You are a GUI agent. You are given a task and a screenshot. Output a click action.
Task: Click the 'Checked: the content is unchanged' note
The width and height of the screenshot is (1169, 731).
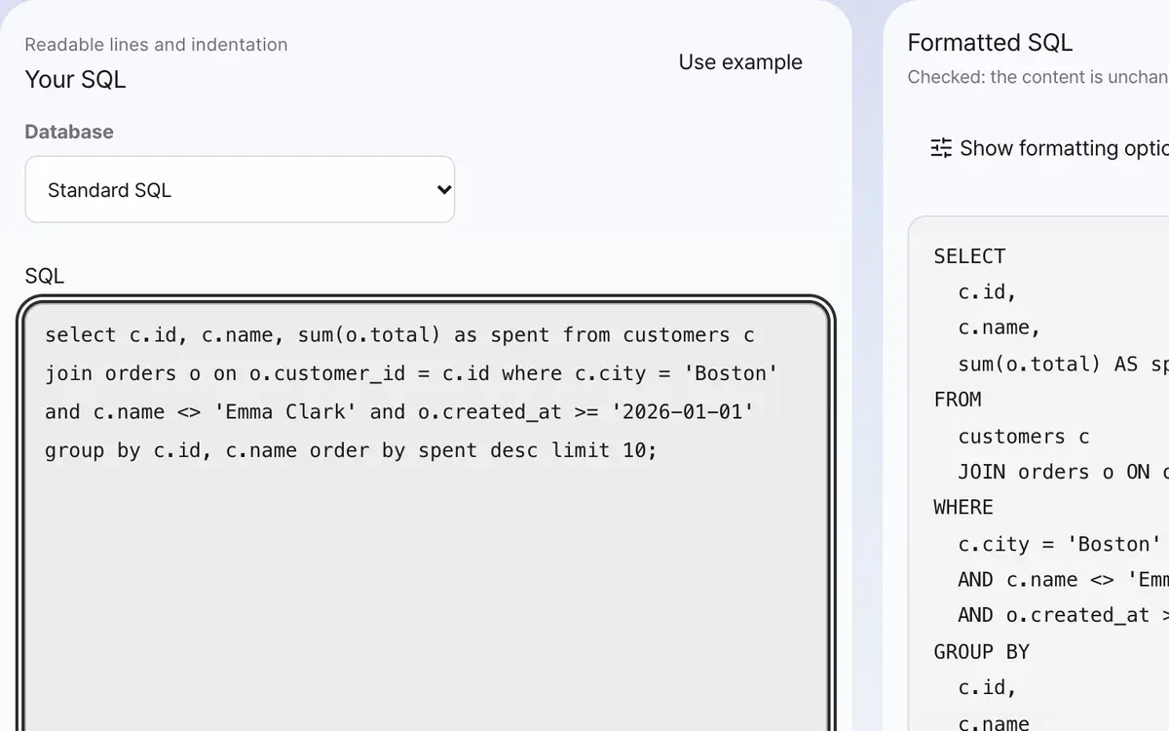point(1038,77)
